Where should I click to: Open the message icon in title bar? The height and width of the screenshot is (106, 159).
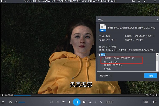click(139, 1)
